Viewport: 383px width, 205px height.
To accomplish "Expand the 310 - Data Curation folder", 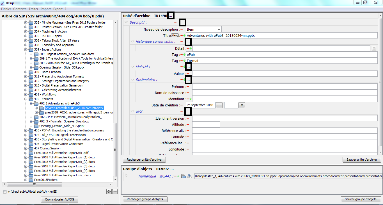I will point(26,72).
